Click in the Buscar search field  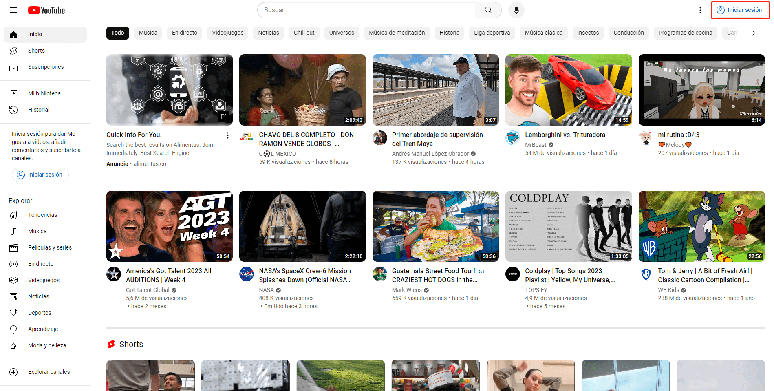[x=367, y=10]
